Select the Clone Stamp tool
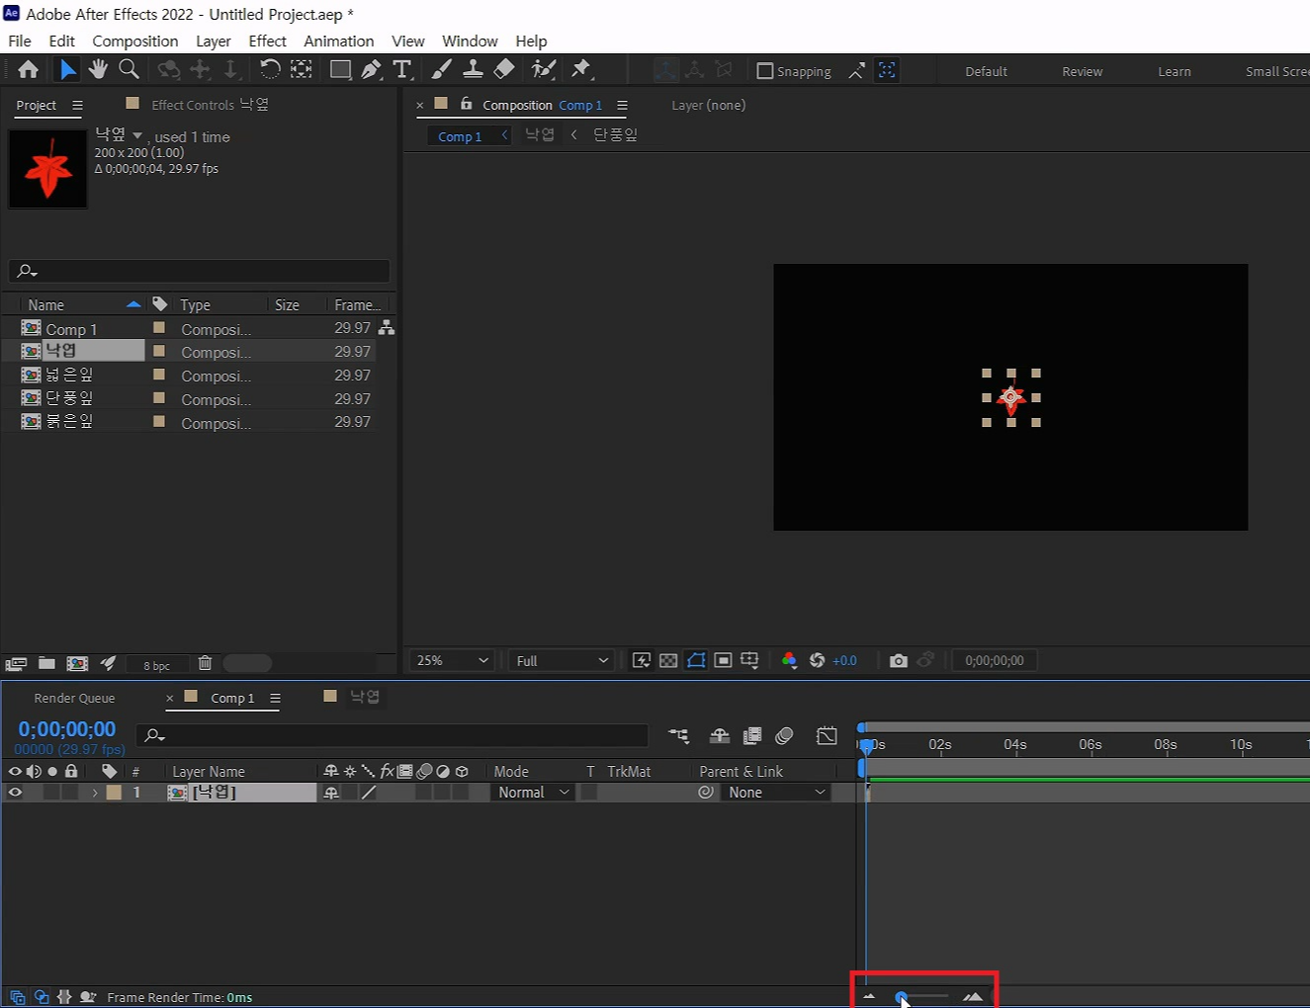Screen dimensions: 1310x1008 (x=473, y=69)
